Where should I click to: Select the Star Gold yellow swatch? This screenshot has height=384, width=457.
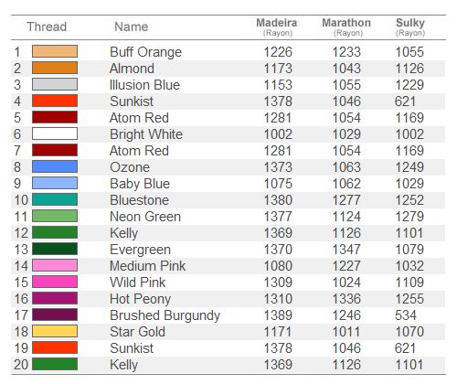coord(55,331)
